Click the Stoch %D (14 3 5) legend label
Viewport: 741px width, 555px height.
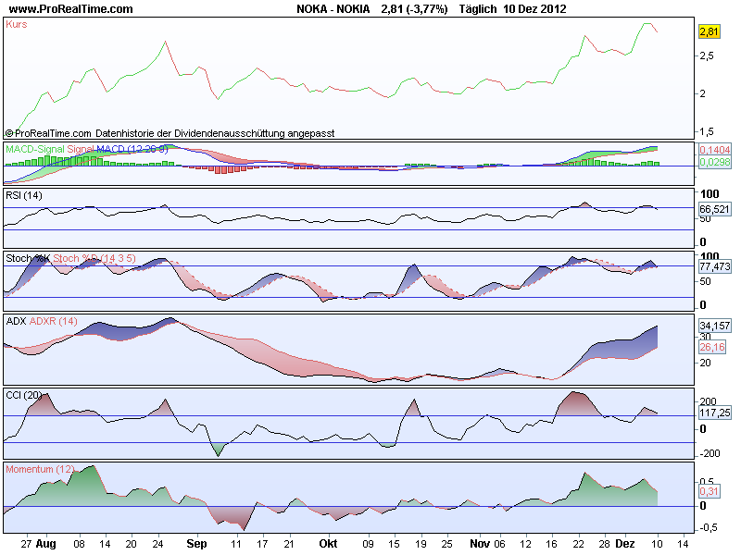click(x=94, y=258)
